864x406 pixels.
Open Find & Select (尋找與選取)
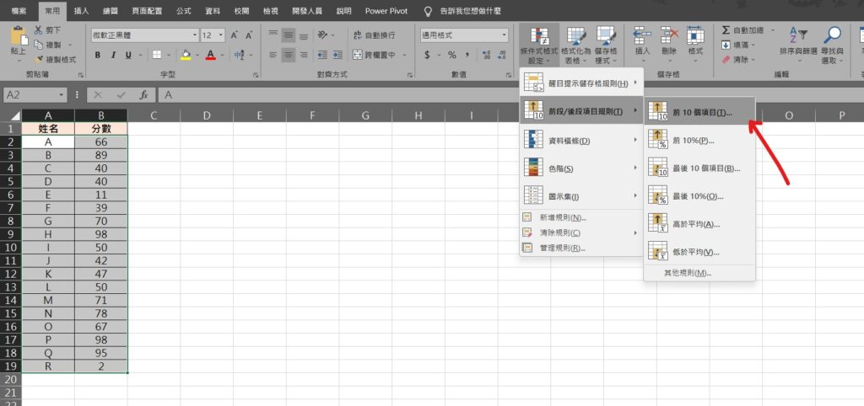coord(833,45)
